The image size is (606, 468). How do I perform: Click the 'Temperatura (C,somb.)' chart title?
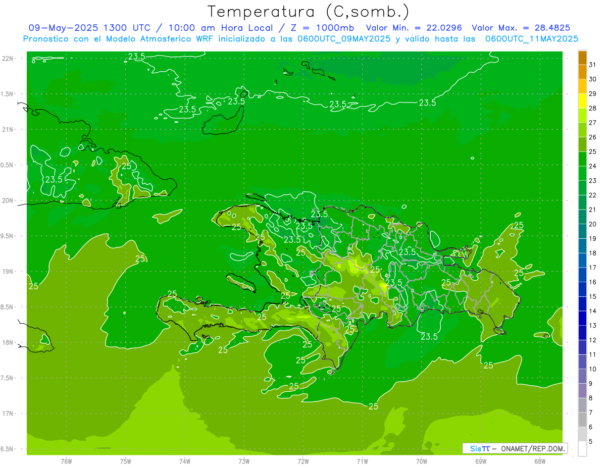[x=308, y=12]
